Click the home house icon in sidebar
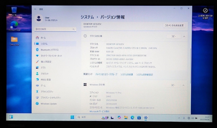Viewport: 217px width, 128px height. pyautogui.click(x=37, y=37)
